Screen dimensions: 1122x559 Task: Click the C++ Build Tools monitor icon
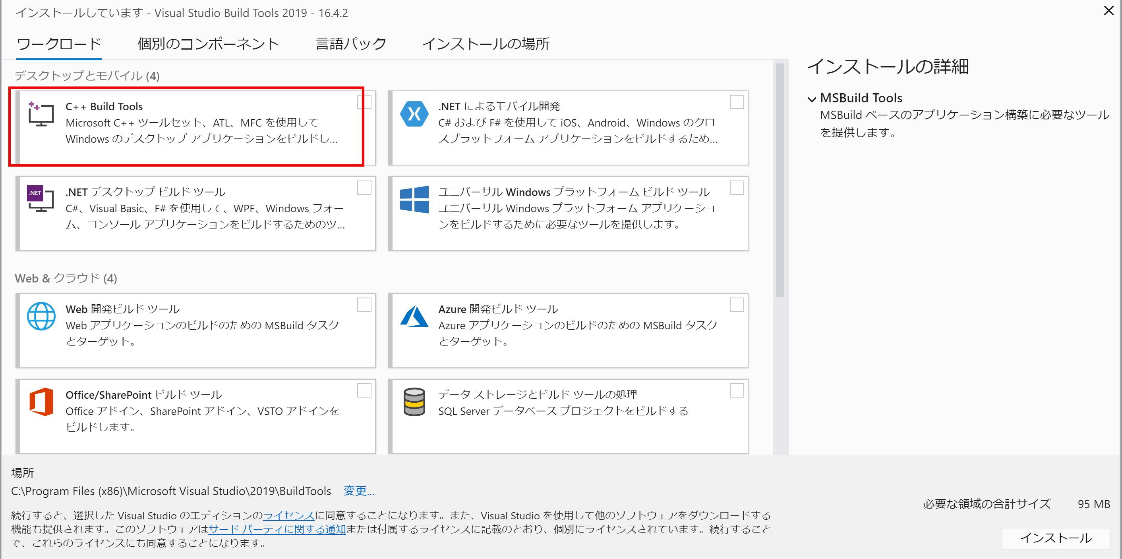coord(41,114)
